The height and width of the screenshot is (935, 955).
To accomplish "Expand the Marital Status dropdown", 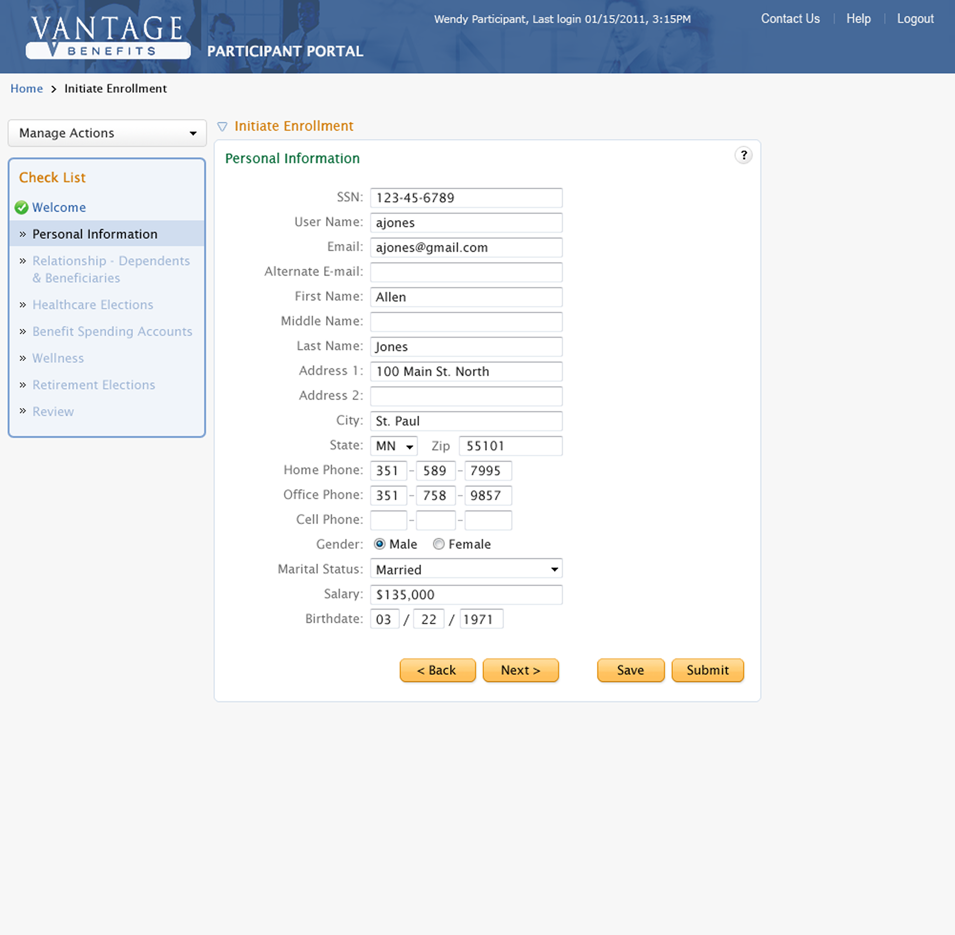I will 466,569.
